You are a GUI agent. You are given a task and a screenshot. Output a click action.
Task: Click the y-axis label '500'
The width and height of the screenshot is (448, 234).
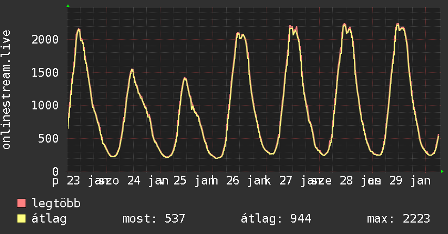coord(48,139)
